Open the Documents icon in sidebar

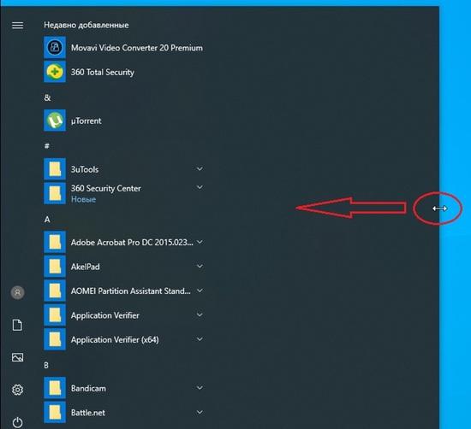tap(17, 325)
